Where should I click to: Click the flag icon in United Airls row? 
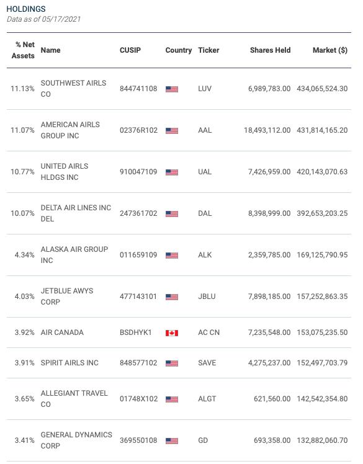tap(172, 172)
